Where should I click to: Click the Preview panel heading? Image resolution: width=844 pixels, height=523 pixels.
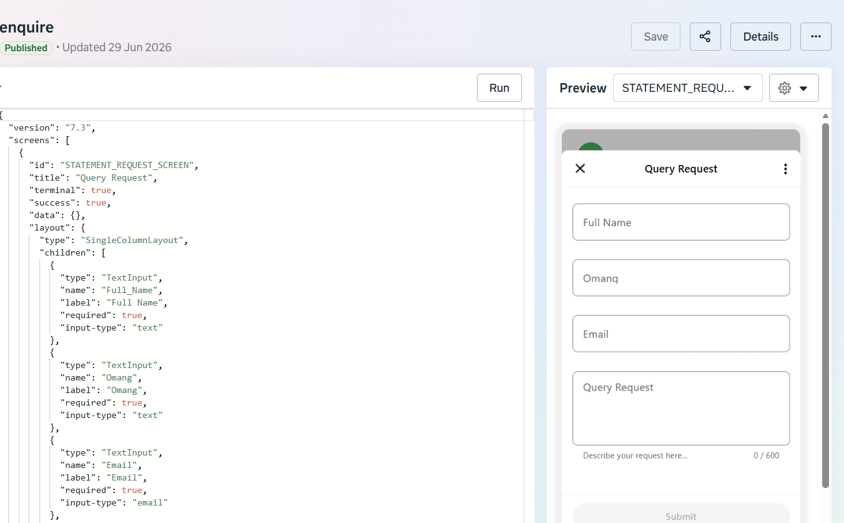point(582,88)
